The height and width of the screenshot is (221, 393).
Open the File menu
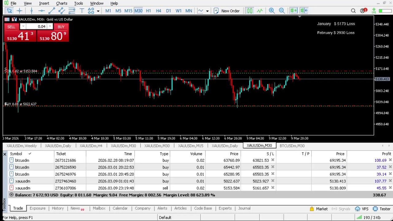[14, 3]
